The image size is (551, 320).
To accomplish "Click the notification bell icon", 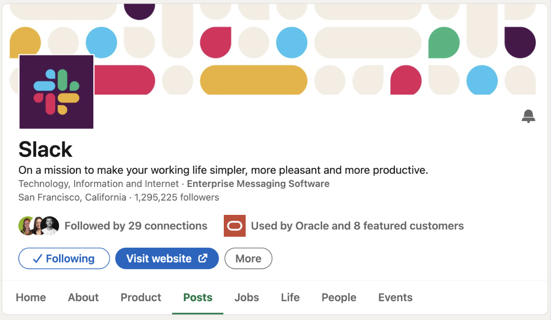I will [528, 116].
